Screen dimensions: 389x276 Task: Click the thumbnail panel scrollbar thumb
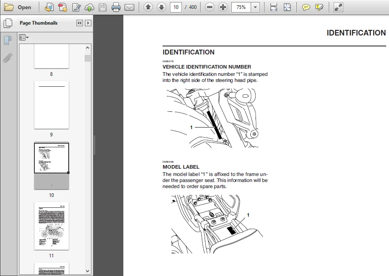point(87,59)
